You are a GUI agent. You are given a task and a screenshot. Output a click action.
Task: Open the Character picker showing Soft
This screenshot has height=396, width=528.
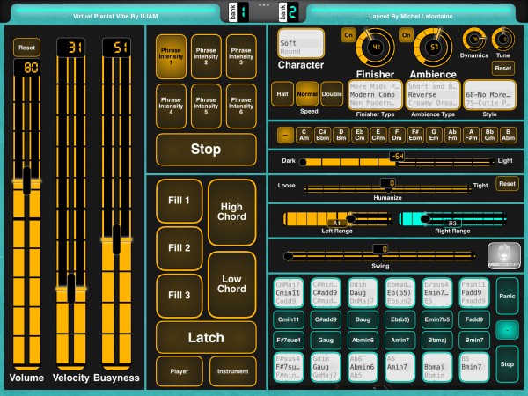(301, 44)
